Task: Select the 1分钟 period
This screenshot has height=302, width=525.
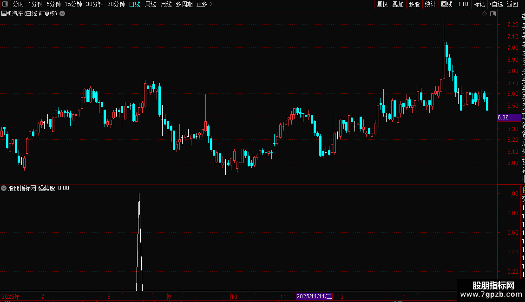Action: (35, 4)
